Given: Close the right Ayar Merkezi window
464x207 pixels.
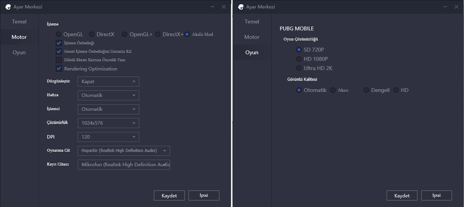Looking at the screenshot, I should coord(457,7).
